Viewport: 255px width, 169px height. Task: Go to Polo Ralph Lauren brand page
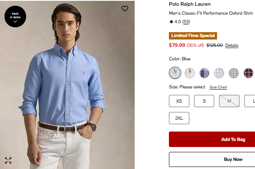click(190, 4)
